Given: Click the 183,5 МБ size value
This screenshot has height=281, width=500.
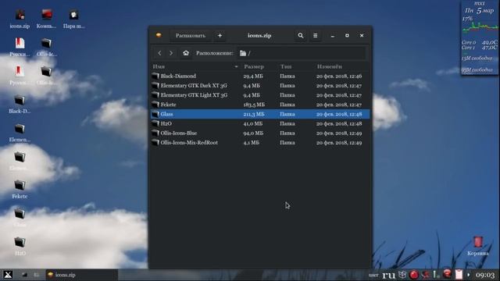Looking at the screenshot, I should [x=254, y=105].
